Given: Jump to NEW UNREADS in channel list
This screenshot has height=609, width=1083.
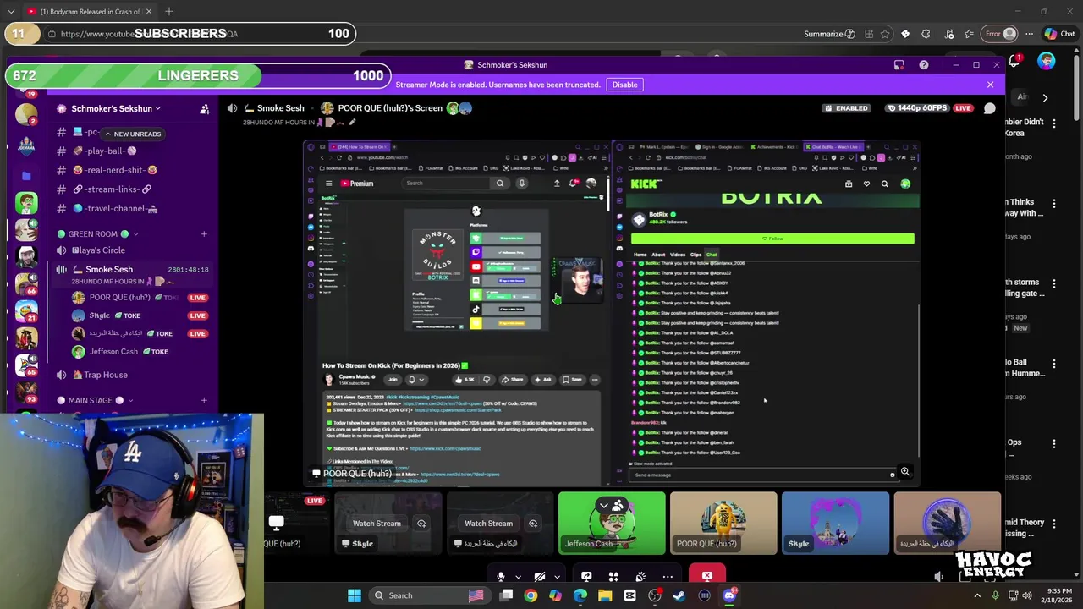Looking at the screenshot, I should [x=133, y=134].
